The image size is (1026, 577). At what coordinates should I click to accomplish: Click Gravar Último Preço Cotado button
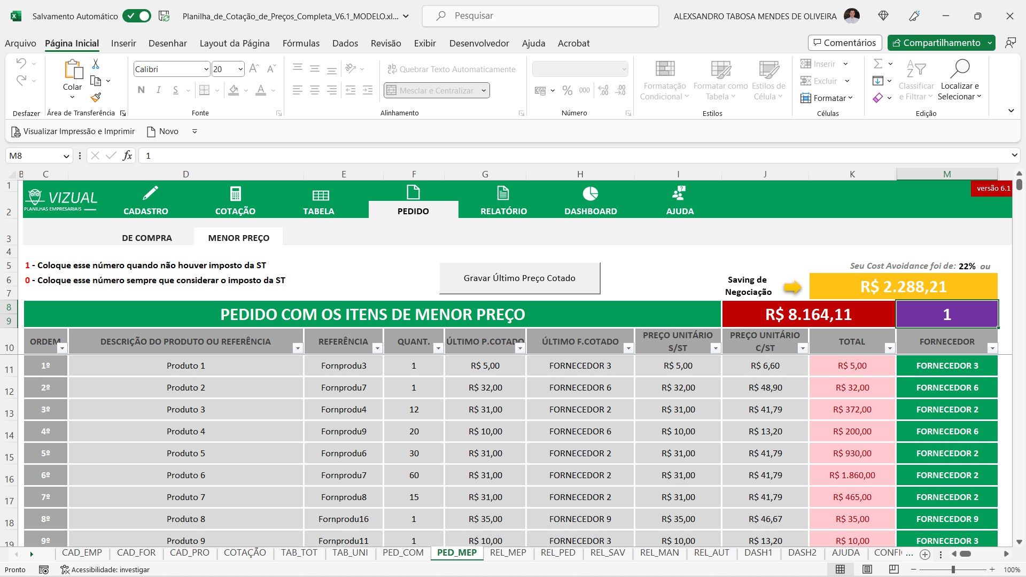tap(519, 278)
